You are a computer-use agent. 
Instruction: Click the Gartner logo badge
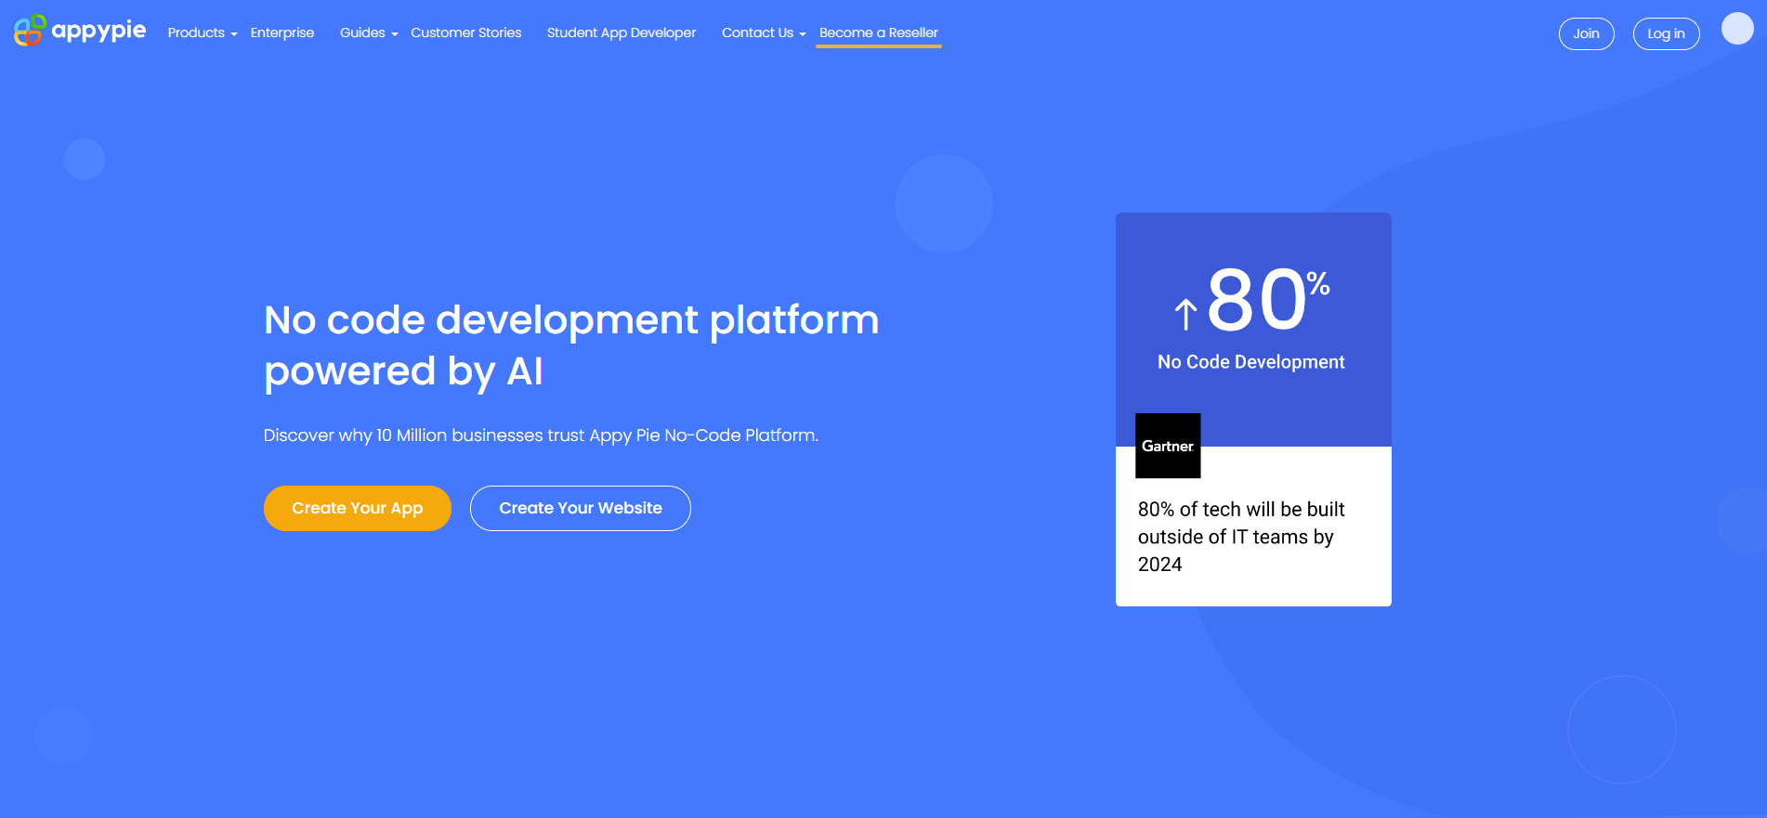point(1168,446)
